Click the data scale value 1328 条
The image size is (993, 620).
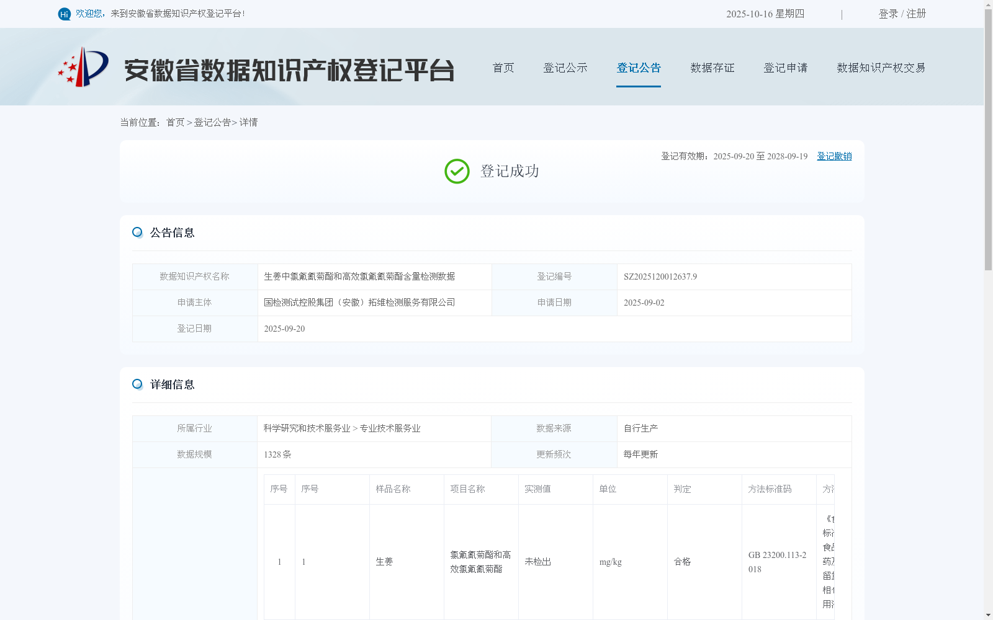277,454
